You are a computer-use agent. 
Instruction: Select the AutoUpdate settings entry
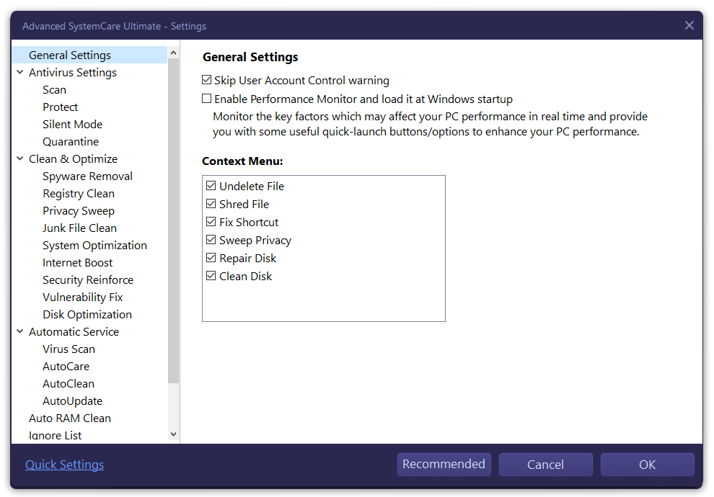point(71,400)
